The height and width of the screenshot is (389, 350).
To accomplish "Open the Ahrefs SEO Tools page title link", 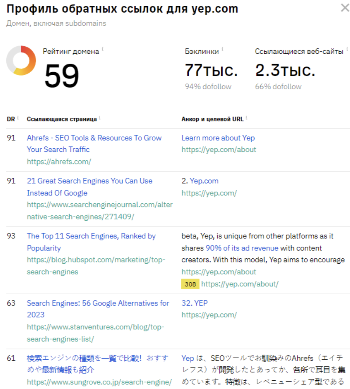I will (94, 144).
